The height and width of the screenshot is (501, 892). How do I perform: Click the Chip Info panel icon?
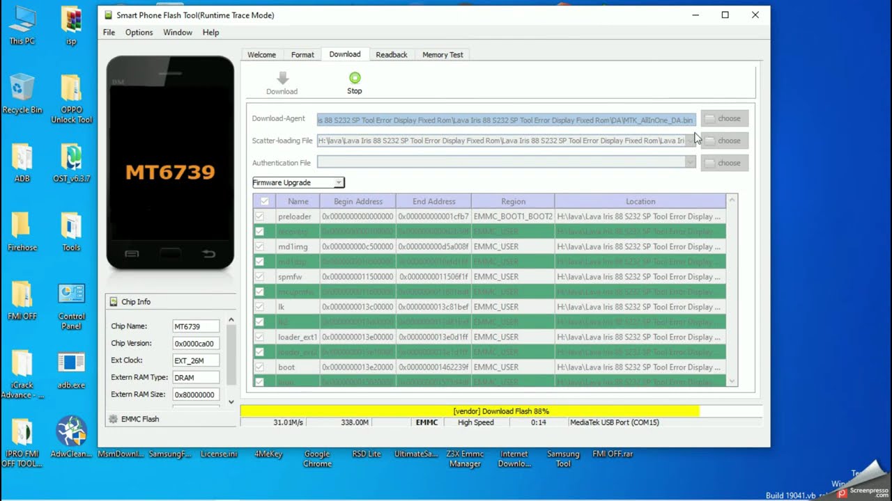pos(113,301)
